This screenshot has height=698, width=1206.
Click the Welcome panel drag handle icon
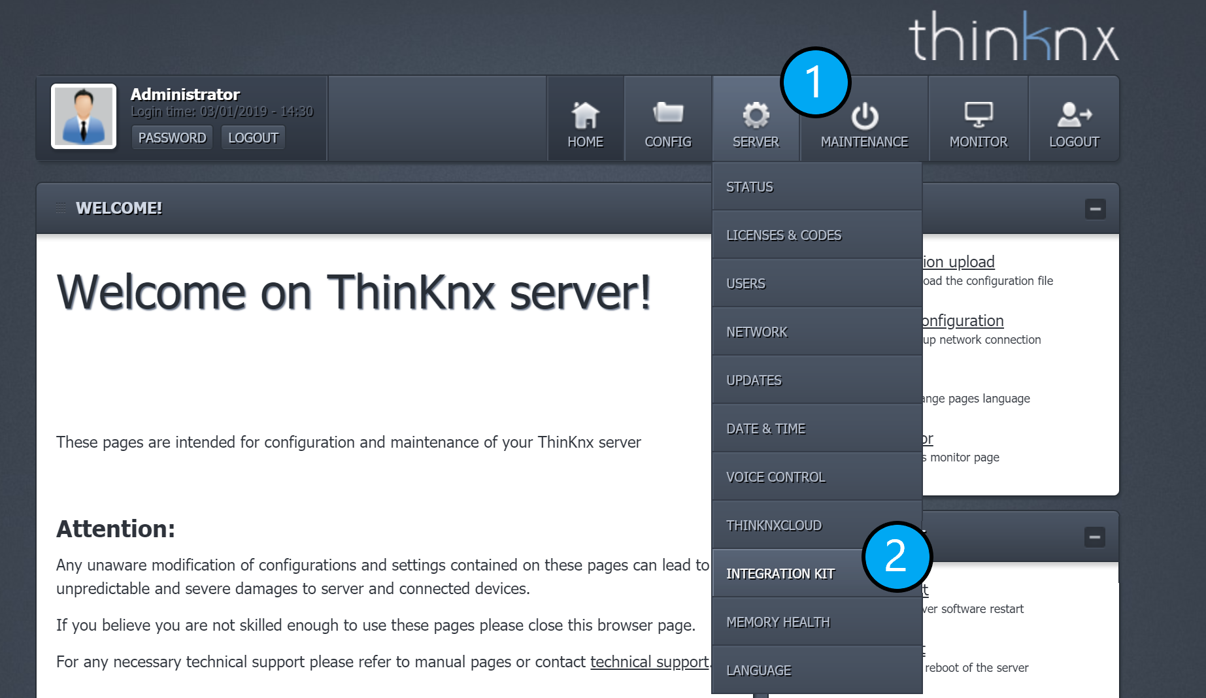(x=61, y=208)
